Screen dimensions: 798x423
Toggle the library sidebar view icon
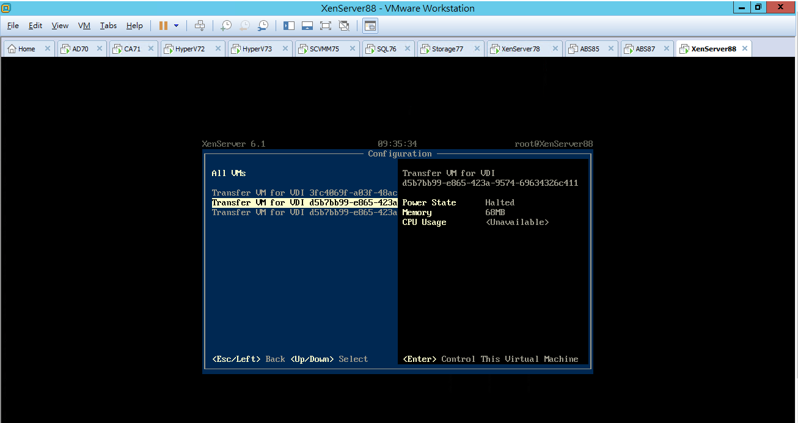click(289, 26)
